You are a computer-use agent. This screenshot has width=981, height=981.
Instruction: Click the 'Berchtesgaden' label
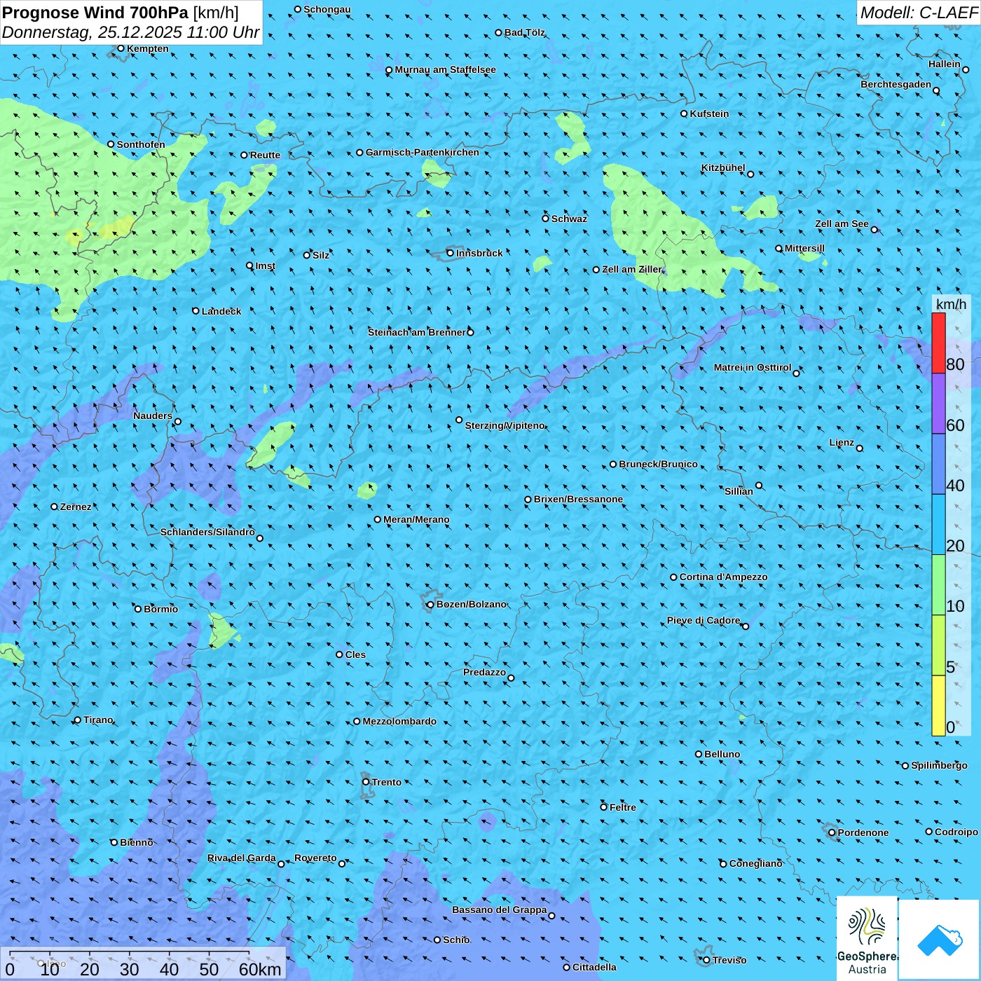click(896, 84)
